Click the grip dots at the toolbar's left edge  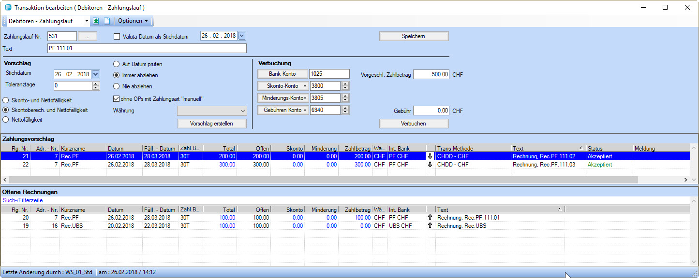click(3, 21)
